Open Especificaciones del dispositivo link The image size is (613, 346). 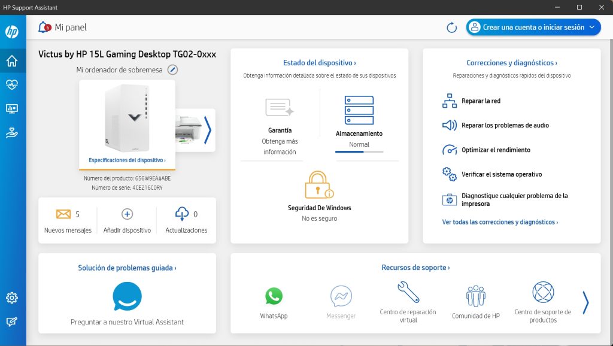pos(127,160)
